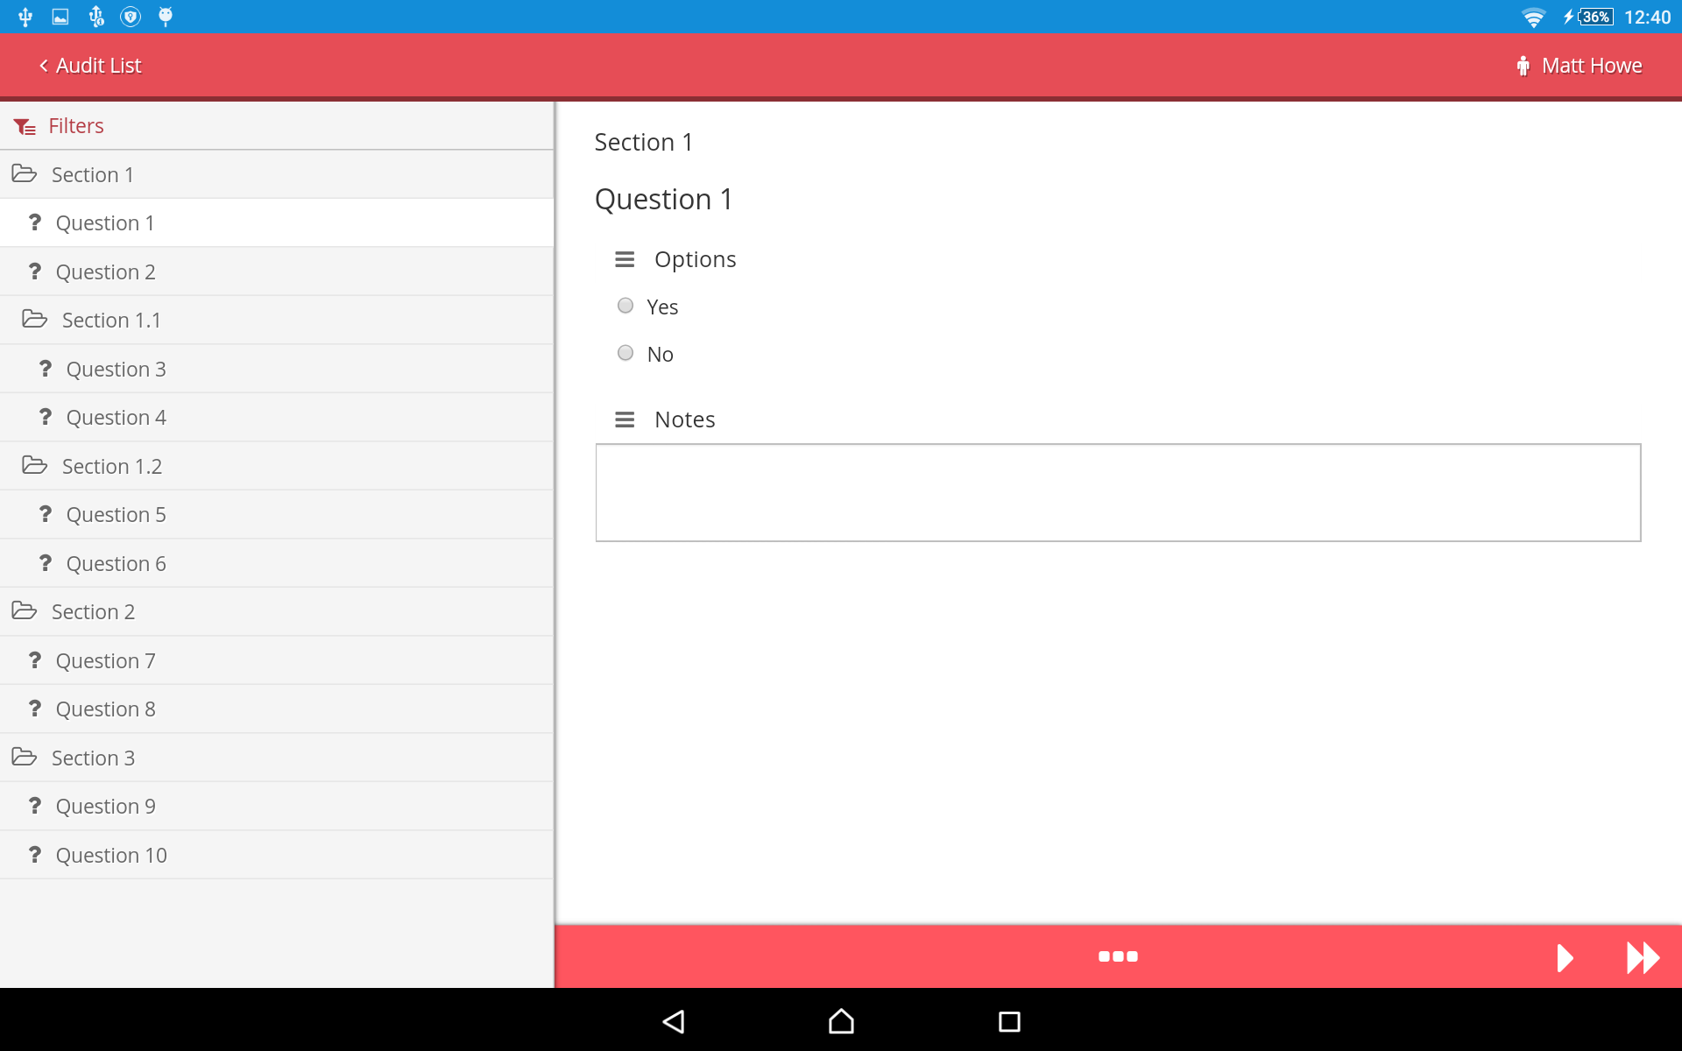This screenshot has width=1682, height=1051.
Task: Collapse the Section 3 folder
Action: pos(277,758)
